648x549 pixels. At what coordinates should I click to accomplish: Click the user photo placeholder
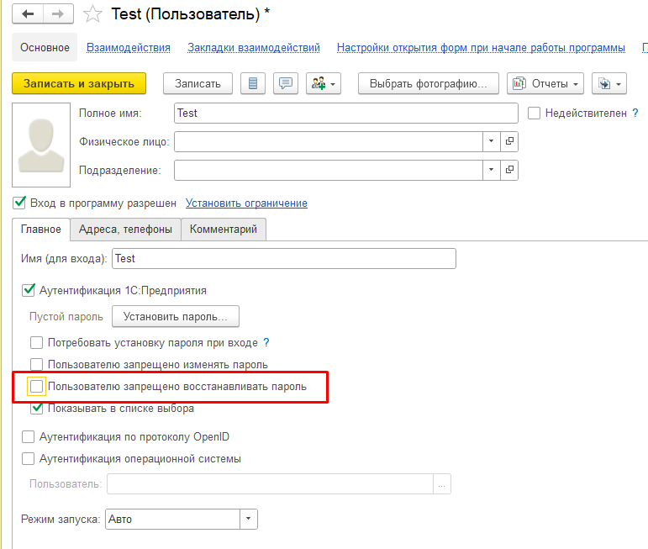(42, 143)
